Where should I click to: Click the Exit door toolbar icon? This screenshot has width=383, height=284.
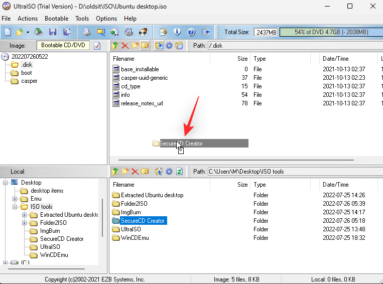click(x=205, y=32)
